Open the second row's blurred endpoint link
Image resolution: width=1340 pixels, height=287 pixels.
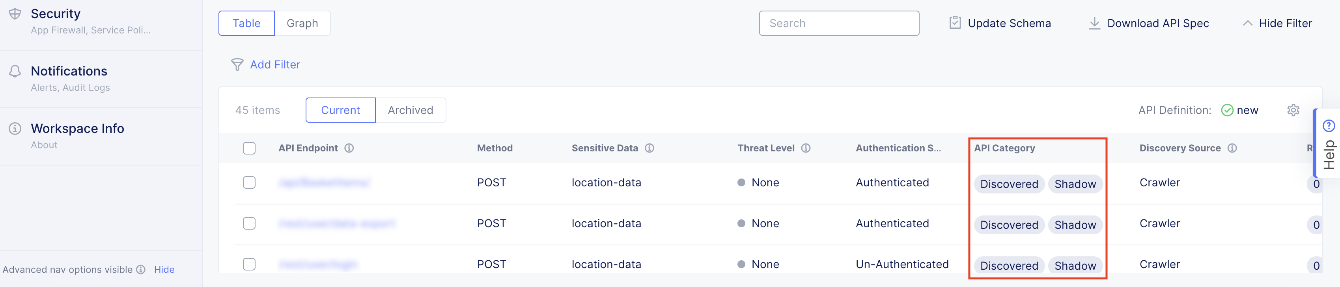click(x=337, y=223)
